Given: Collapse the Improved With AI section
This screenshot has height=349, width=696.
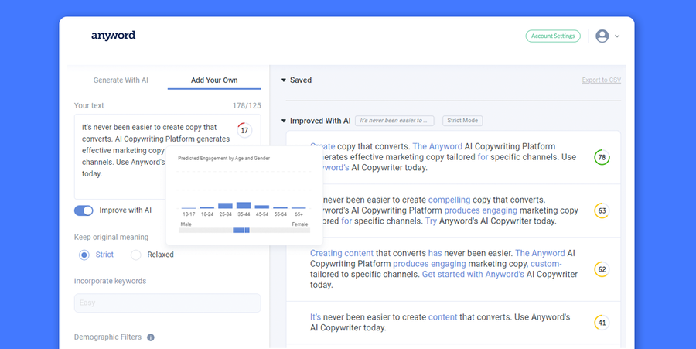Looking at the screenshot, I should click(284, 121).
